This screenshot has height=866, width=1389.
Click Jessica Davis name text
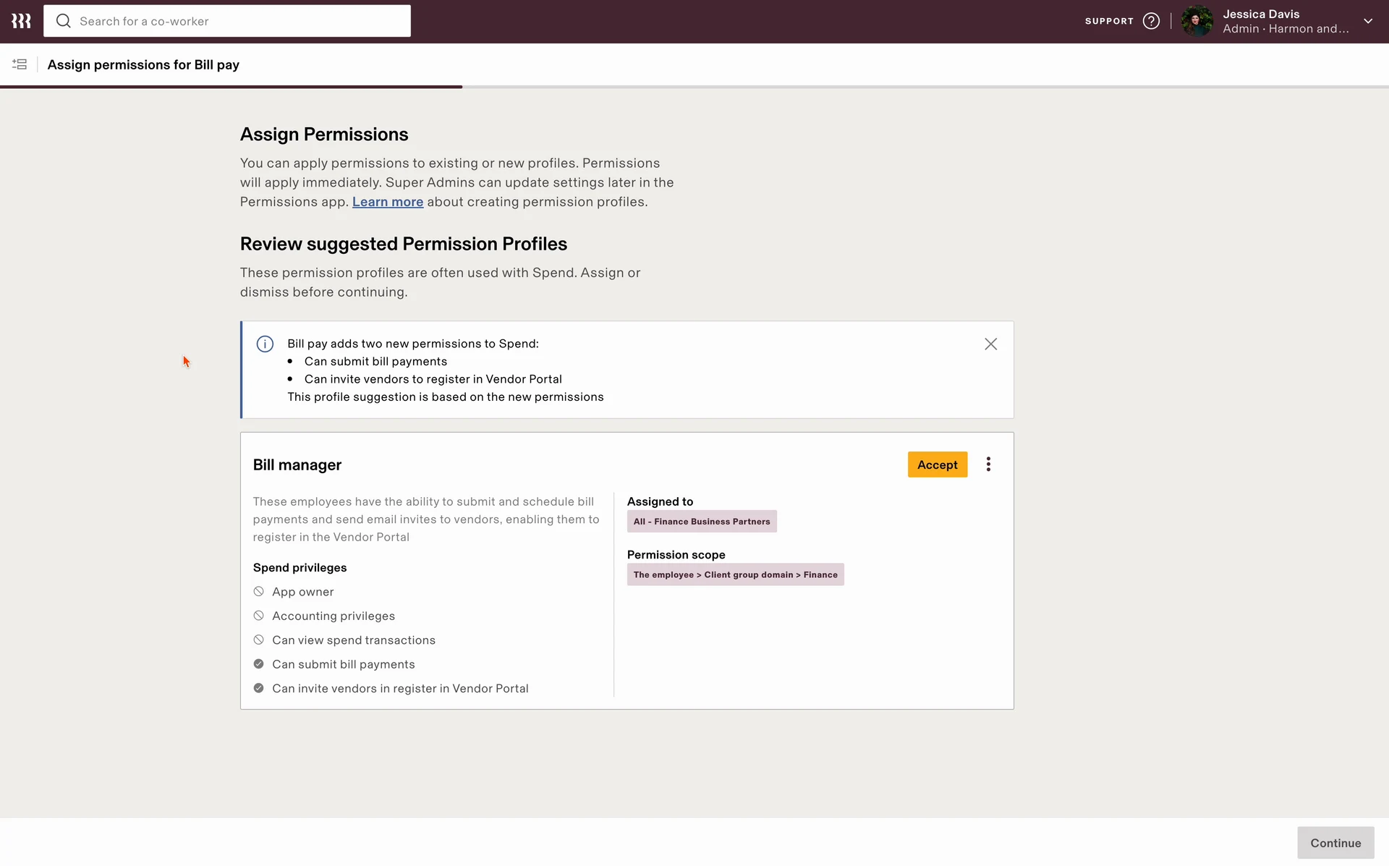(x=1261, y=14)
